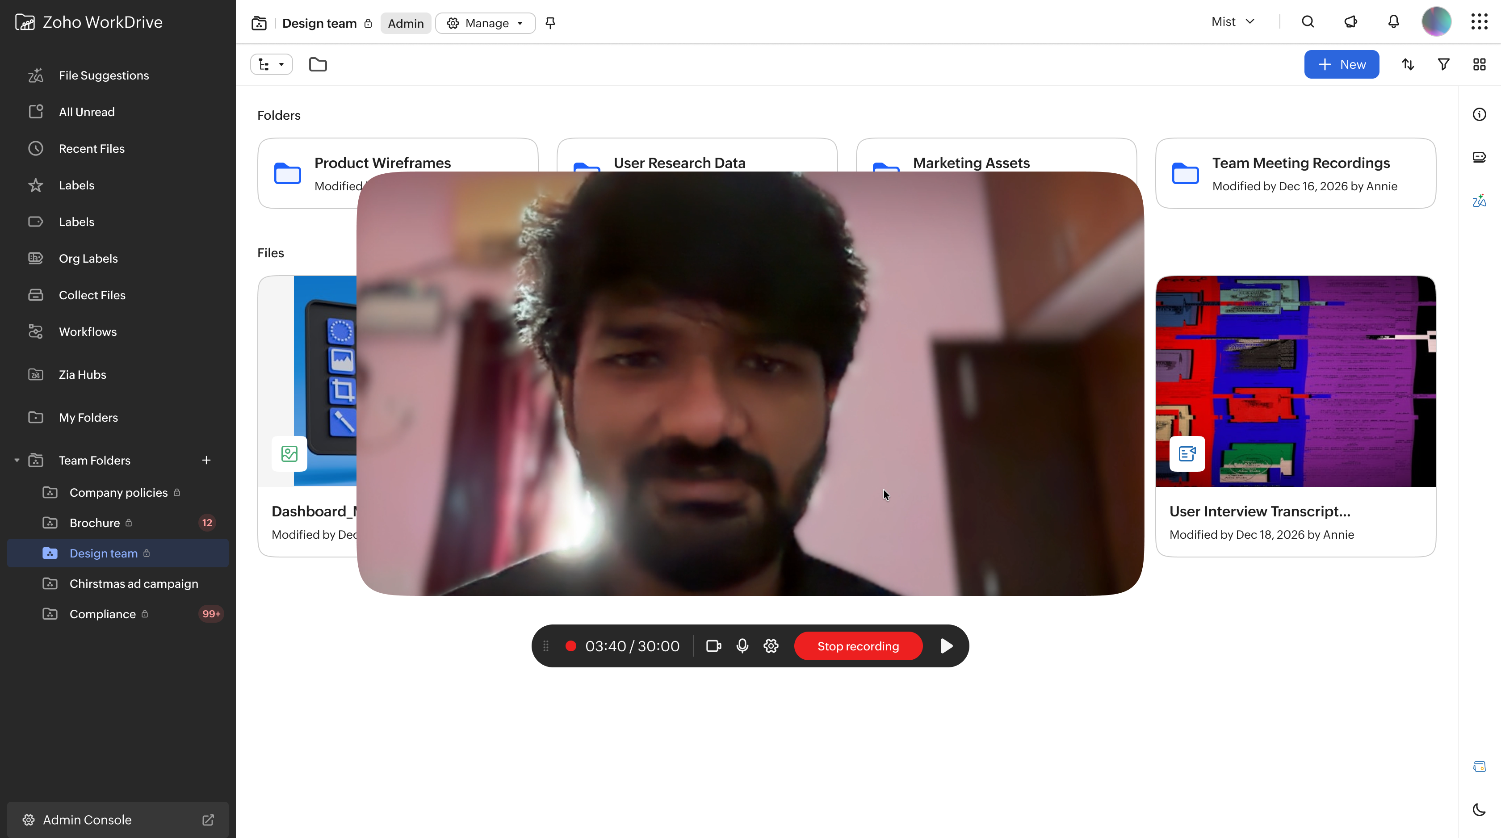Screen dimensions: 1501x838
Task: Open the calendar widget icon on right rail
Action: (1480, 767)
